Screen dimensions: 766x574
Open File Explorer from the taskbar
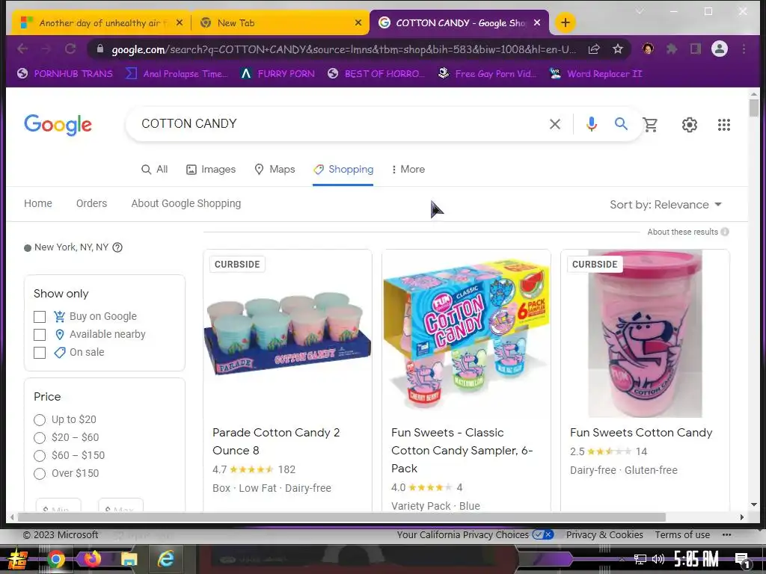[x=129, y=559]
